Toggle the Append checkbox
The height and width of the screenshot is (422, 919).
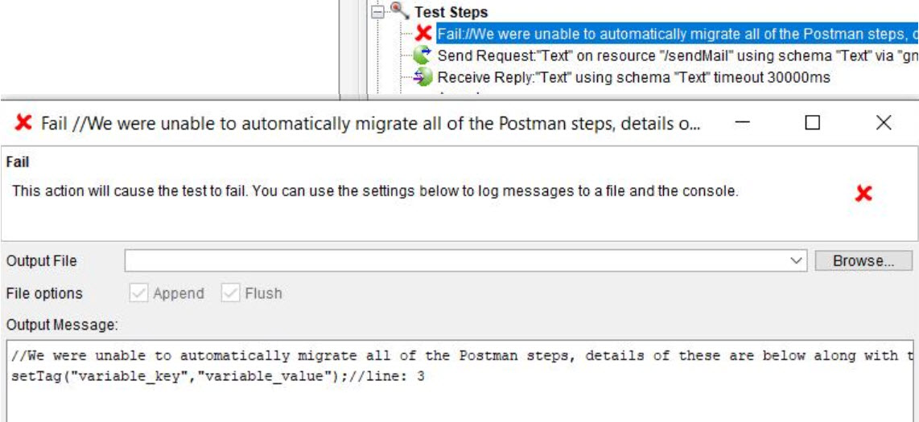(x=139, y=293)
